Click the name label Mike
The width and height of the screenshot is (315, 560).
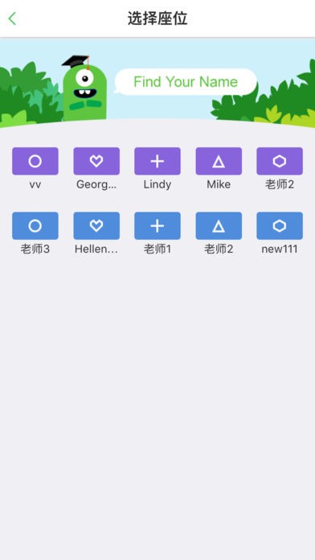(x=219, y=184)
